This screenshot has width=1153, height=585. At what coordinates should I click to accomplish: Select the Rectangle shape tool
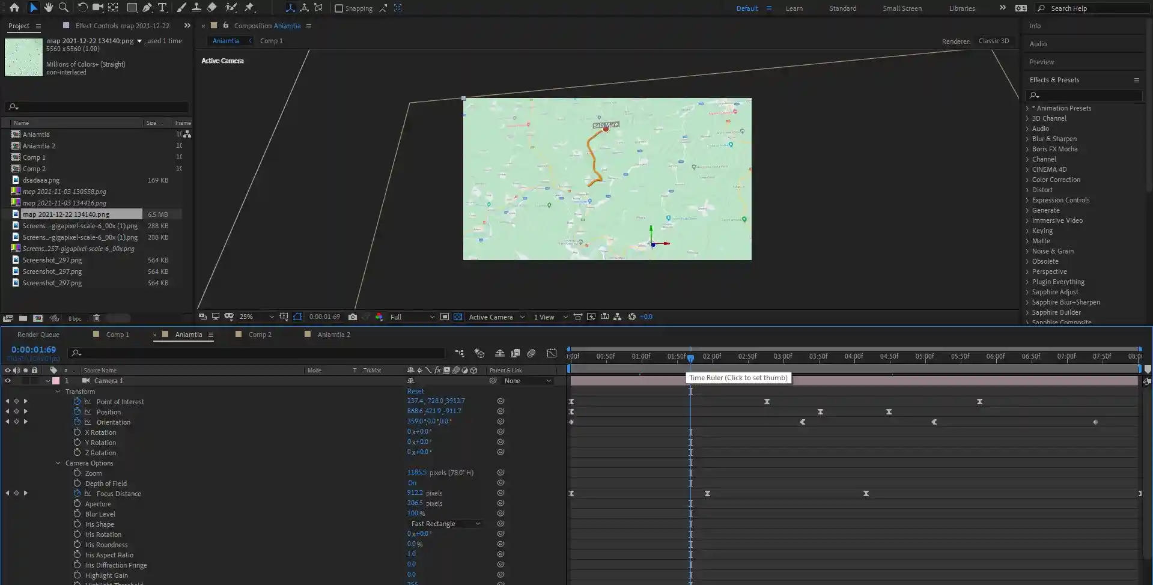pos(132,8)
